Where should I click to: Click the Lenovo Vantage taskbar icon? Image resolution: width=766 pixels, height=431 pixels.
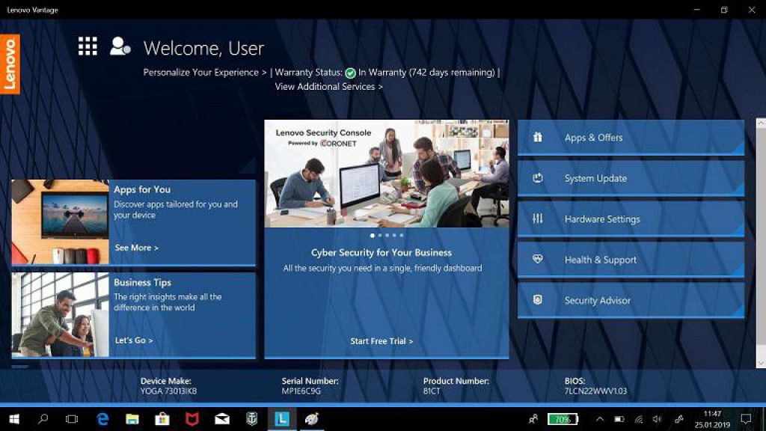click(x=282, y=419)
